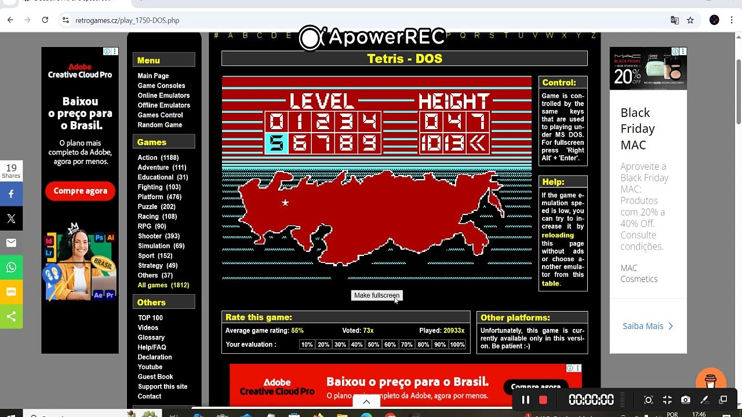Screen dimensions: 742x417
Task: Reload the retrogames.cz page
Action: (45, 20)
